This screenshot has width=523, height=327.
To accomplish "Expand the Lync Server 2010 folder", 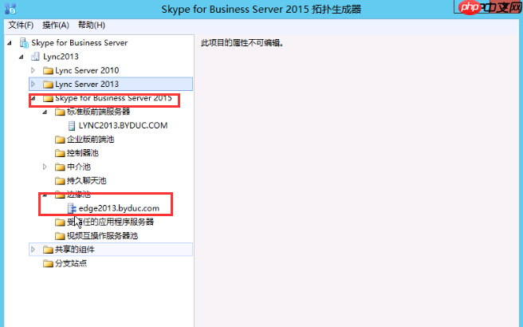I will 33,70.
